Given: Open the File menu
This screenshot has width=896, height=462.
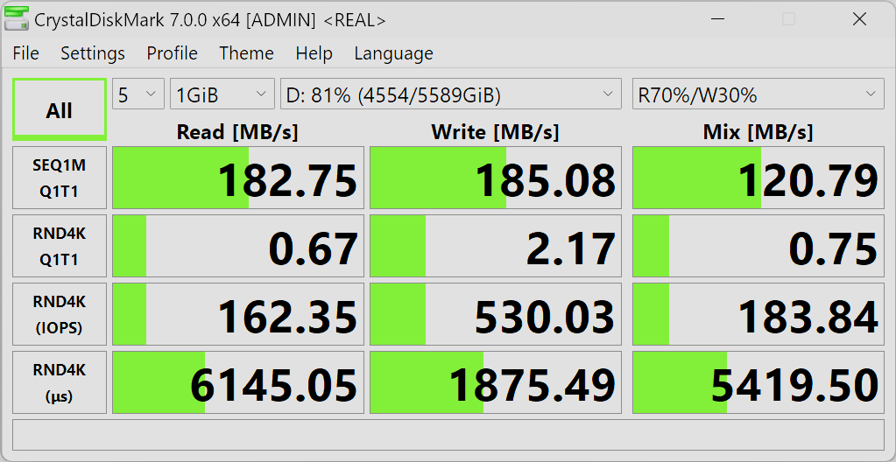Looking at the screenshot, I should point(25,53).
